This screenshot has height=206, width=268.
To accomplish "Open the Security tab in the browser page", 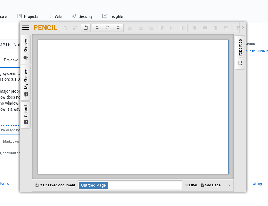I will pos(82,16).
